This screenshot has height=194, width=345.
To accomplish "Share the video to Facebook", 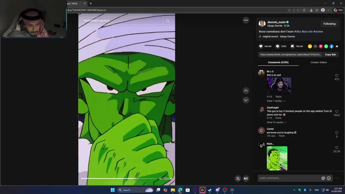I will point(332,46).
